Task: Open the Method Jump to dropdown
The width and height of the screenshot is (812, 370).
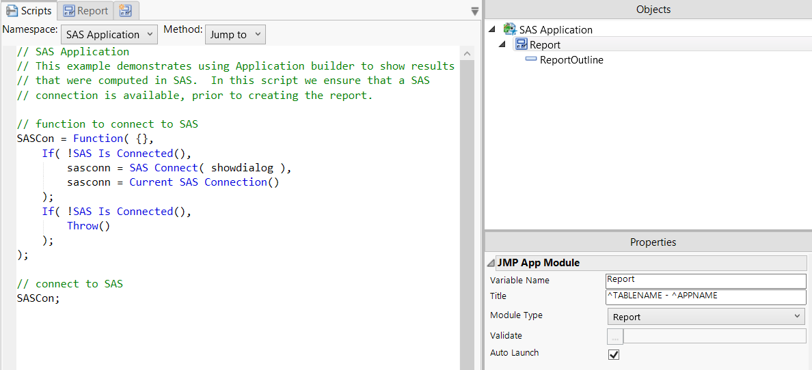Action: click(235, 35)
